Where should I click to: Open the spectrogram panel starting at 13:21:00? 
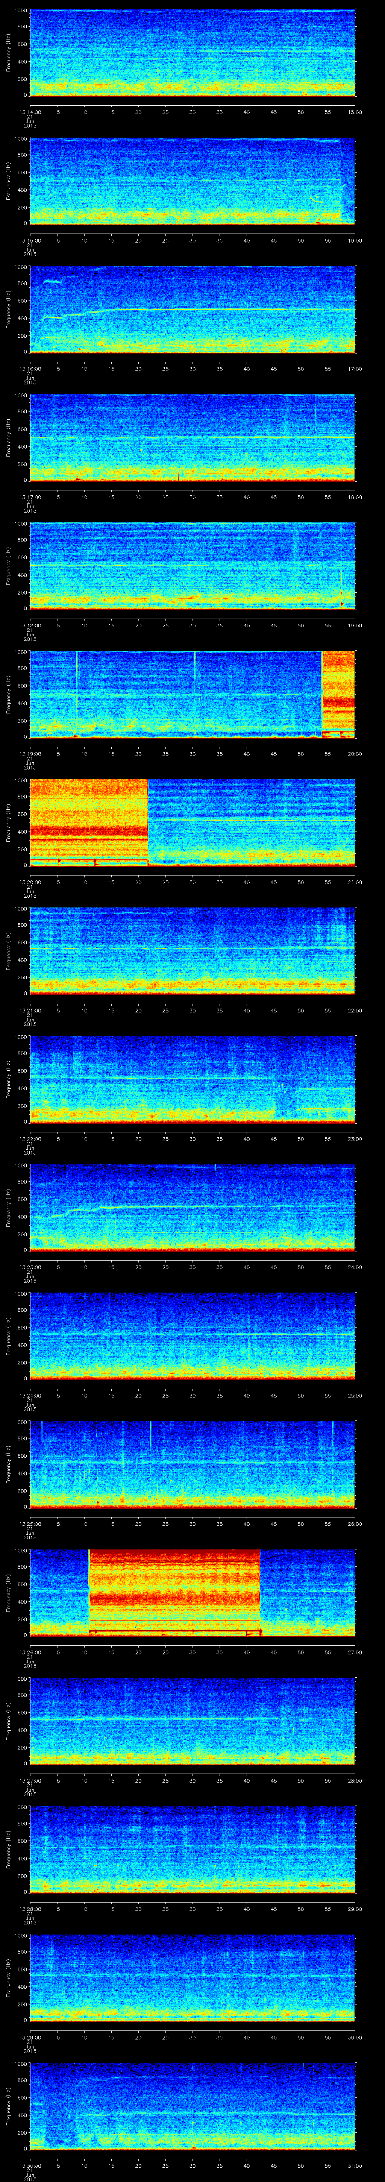click(x=192, y=950)
